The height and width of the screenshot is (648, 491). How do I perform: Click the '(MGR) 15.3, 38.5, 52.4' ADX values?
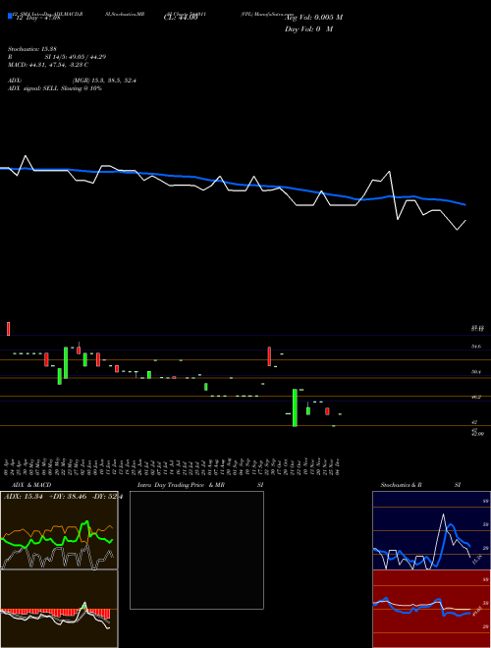point(104,81)
